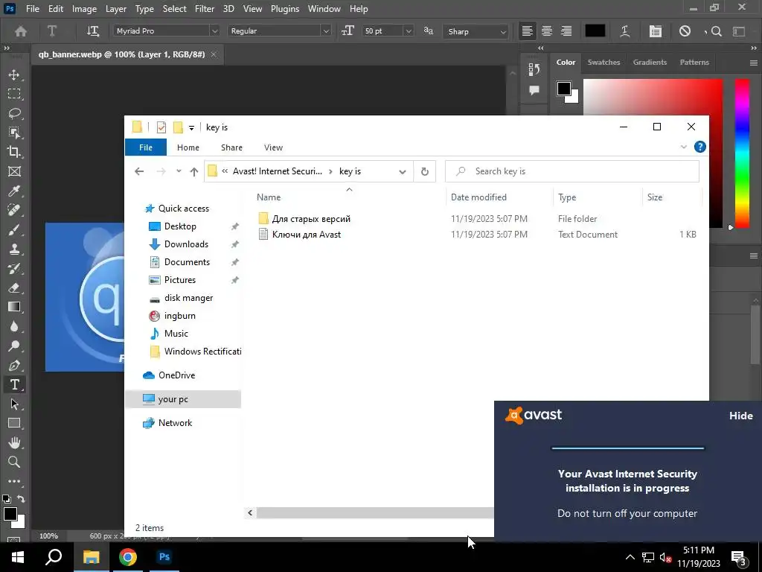The height and width of the screenshot is (572, 762).
Task: Open the font size dropdown 50 pt
Action: tap(409, 31)
